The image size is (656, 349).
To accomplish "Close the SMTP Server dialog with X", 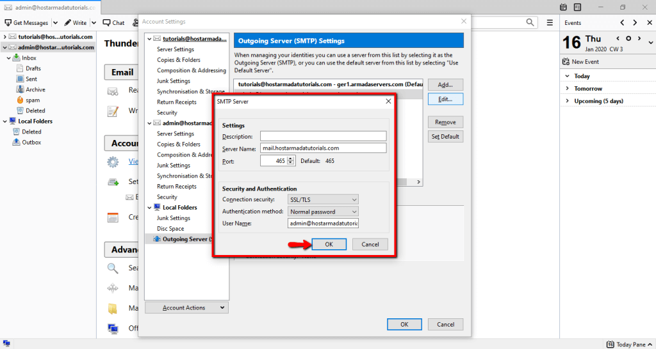I will point(388,102).
